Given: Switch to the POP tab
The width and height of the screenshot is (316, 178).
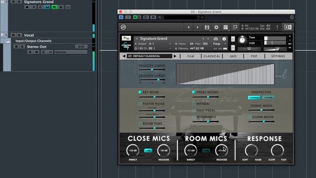Looking at the screenshot, I should point(254,56).
